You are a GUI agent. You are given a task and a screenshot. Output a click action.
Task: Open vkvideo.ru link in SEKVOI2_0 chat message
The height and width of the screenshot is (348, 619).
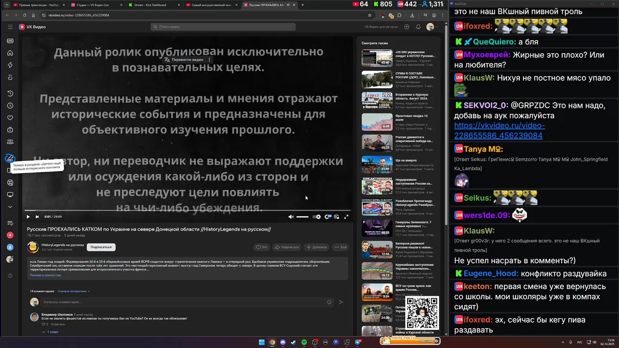pos(500,130)
